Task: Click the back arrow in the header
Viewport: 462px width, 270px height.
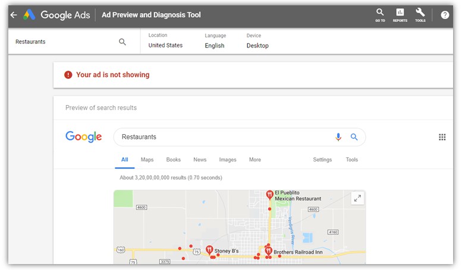Action: click(14, 15)
